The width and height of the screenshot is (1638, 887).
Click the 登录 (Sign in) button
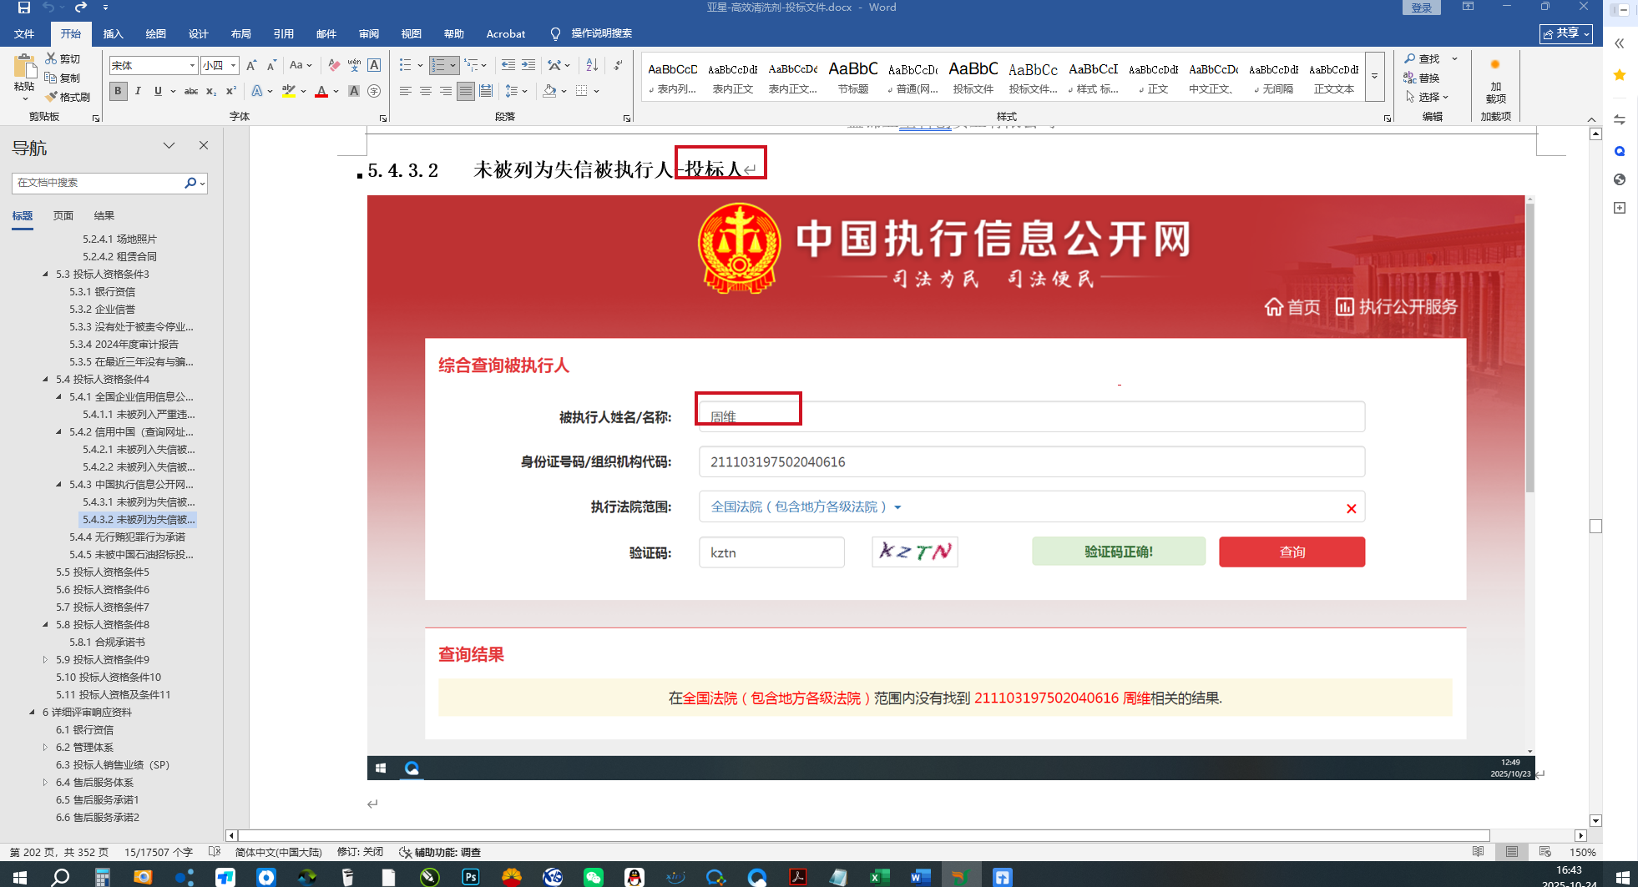pos(1421,8)
